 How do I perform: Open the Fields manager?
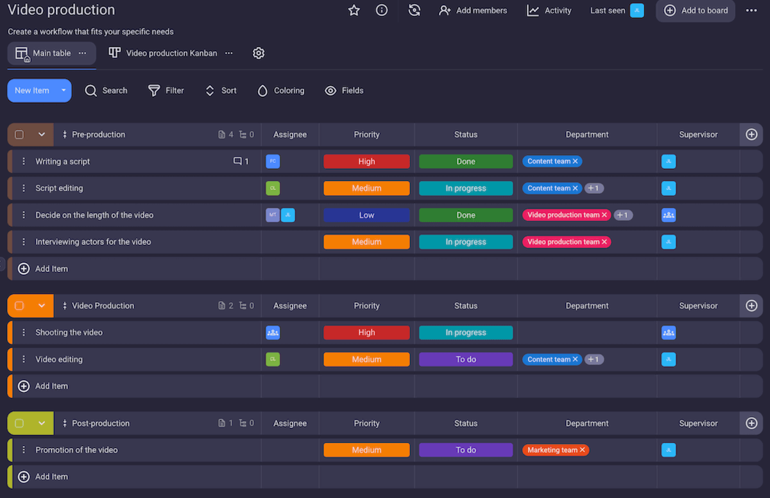pyautogui.click(x=344, y=90)
